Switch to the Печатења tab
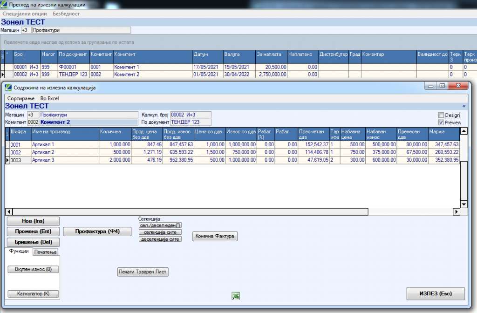The width and height of the screenshot is (477, 313). point(45,252)
